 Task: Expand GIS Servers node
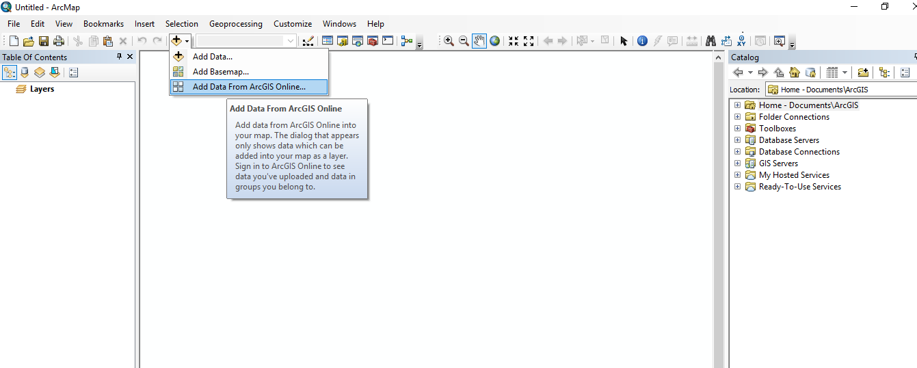point(737,163)
